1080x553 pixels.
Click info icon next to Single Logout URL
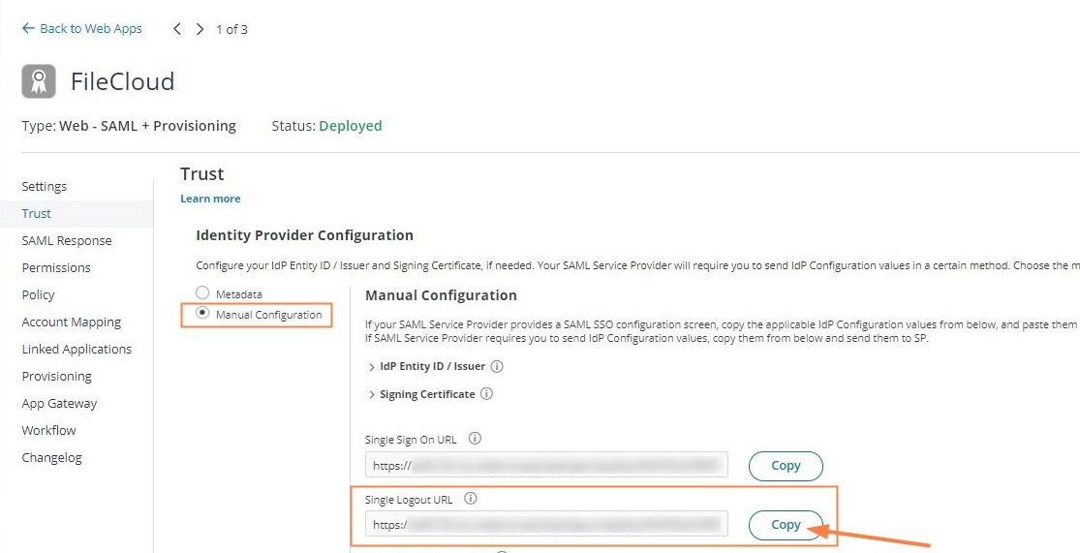(x=471, y=500)
